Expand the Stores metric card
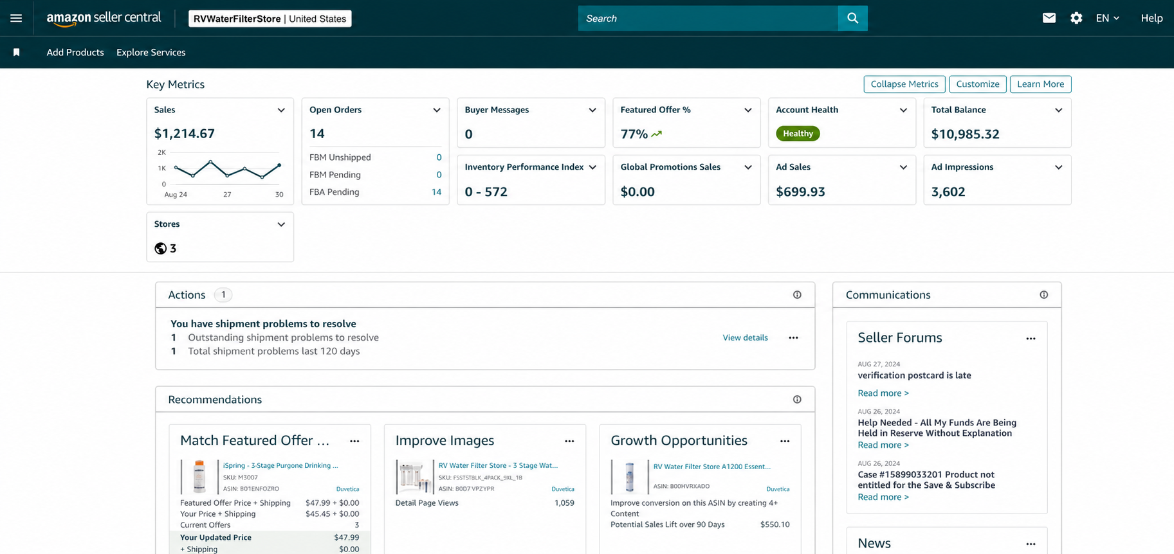The height and width of the screenshot is (554, 1174). 281,224
